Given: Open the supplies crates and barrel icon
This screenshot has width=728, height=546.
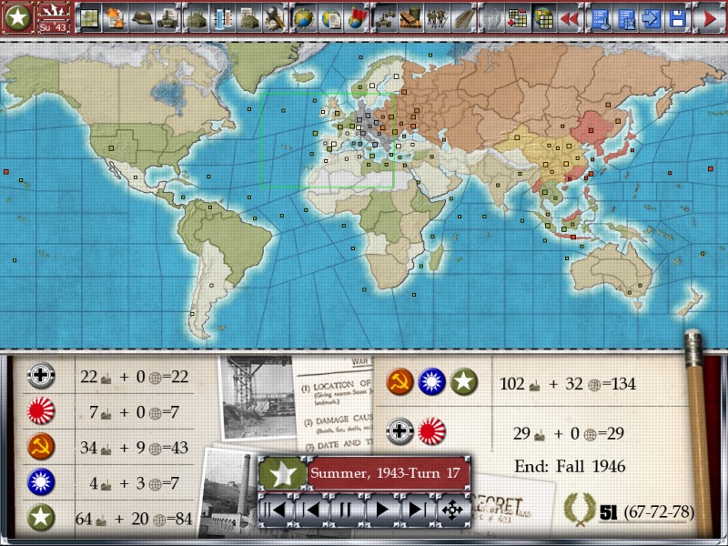Looking at the screenshot, I should coord(412,18).
